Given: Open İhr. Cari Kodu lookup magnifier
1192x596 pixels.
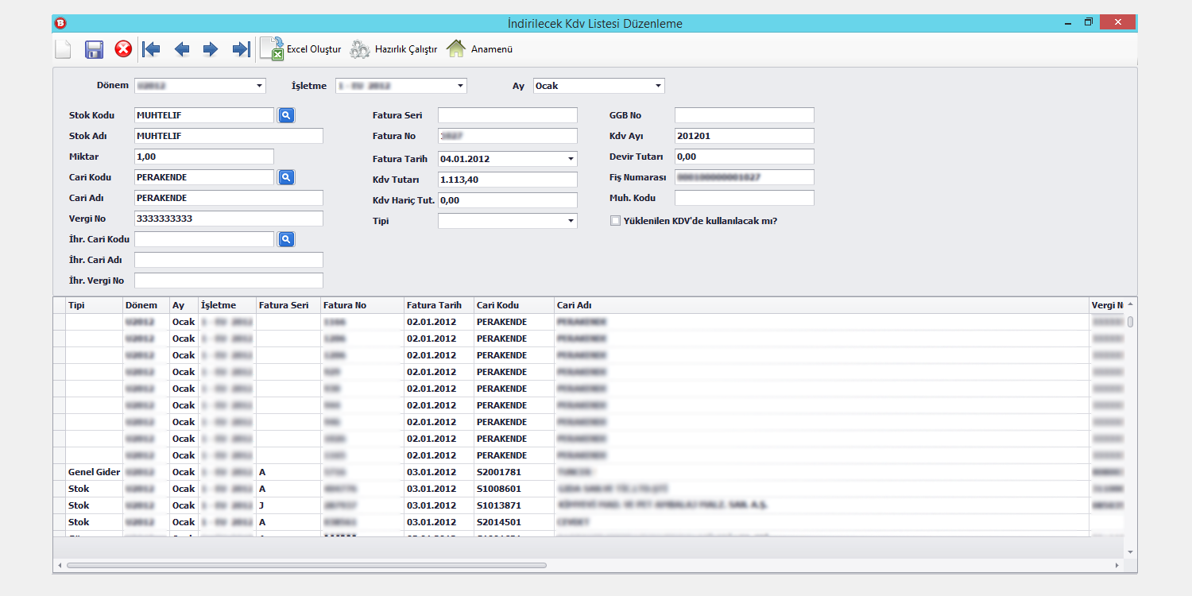Looking at the screenshot, I should click(286, 239).
